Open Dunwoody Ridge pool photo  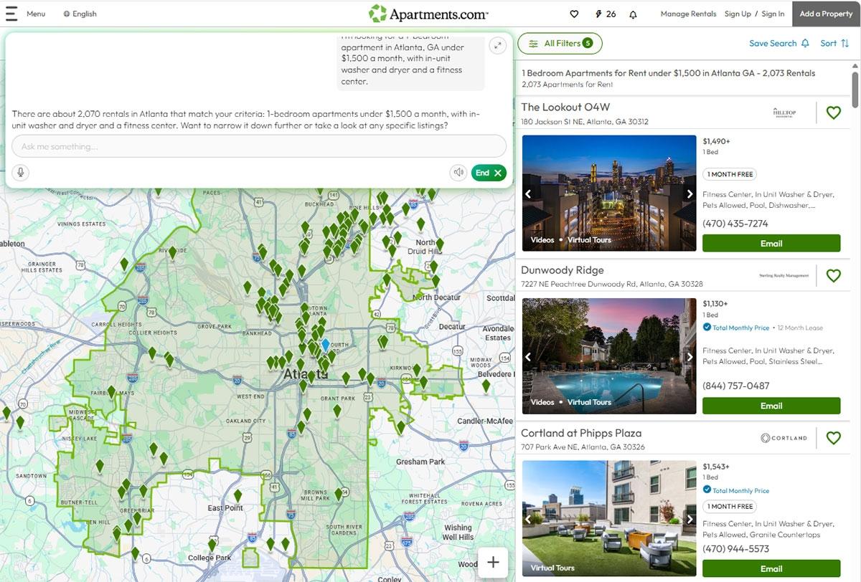coord(609,356)
